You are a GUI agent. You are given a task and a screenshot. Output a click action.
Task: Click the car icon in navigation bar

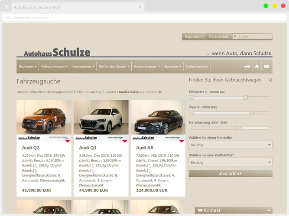pos(247,67)
